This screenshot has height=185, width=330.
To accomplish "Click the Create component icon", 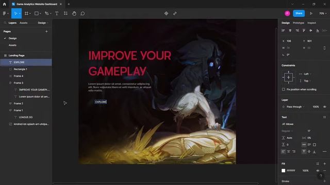I will [x=166, y=13].
